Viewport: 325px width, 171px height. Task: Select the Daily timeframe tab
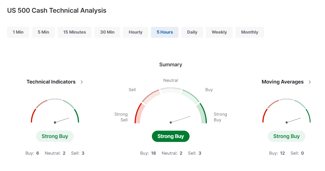(192, 32)
